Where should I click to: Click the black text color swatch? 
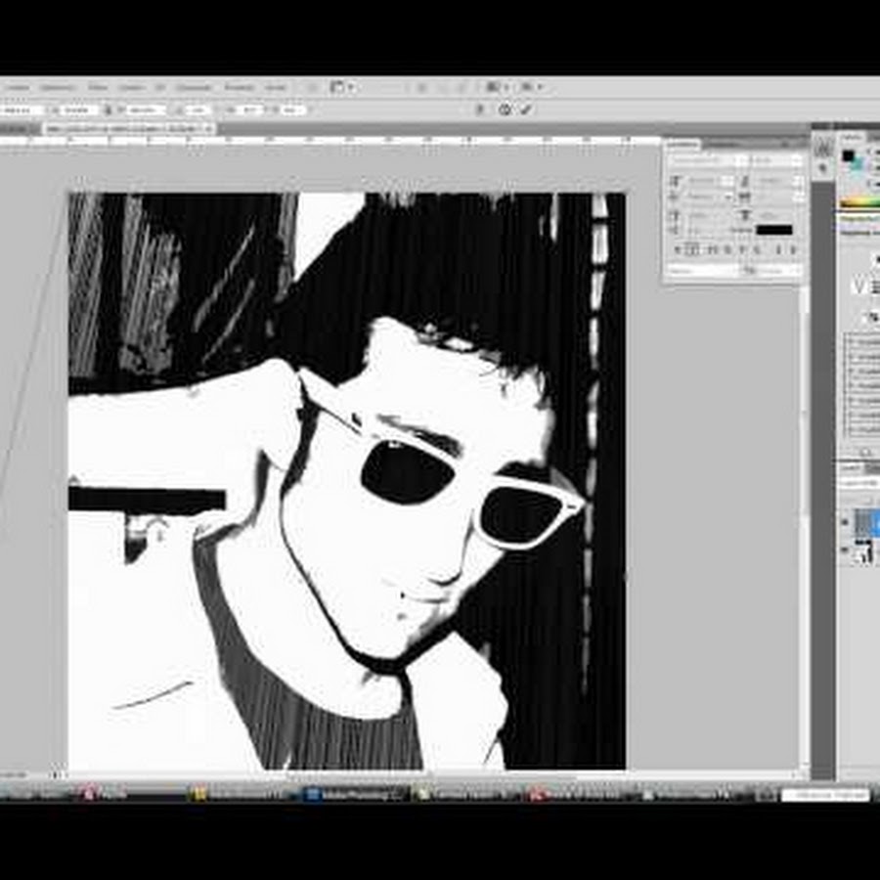pos(774,230)
